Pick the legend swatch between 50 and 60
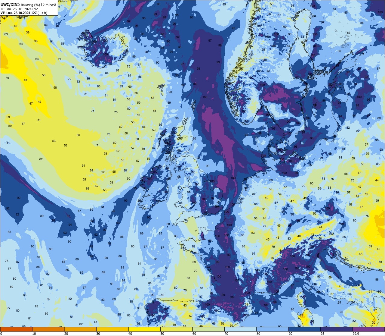This screenshot has width=385, height=336. pyautogui.click(x=176, y=329)
